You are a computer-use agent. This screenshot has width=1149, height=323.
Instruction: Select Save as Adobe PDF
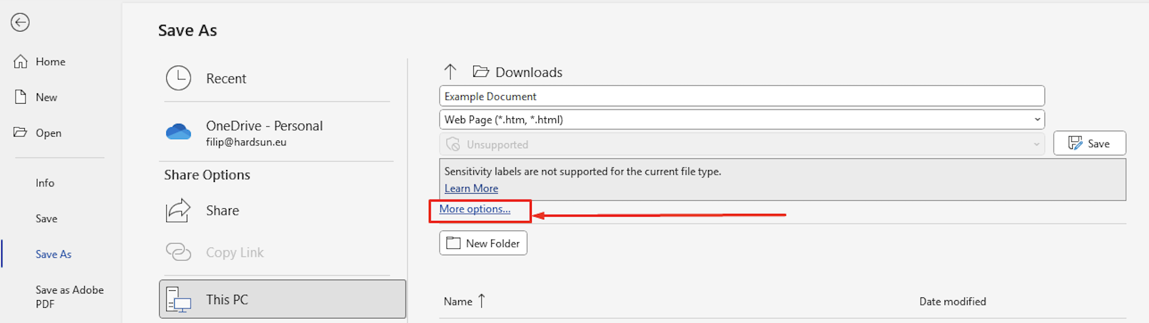(x=69, y=297)
